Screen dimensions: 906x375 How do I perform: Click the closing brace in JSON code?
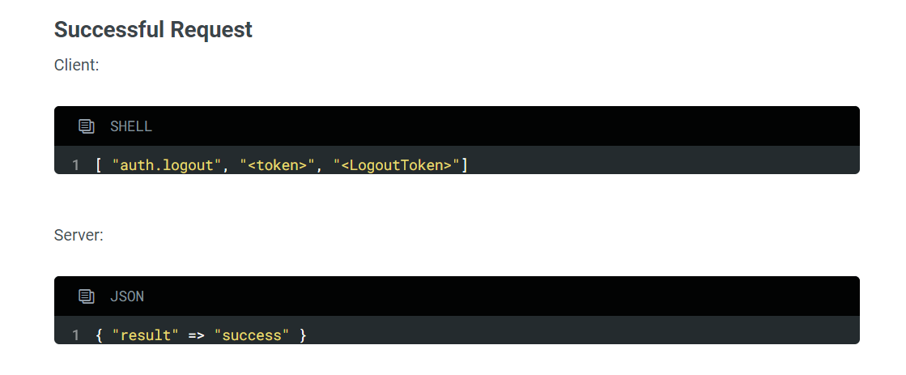pyautogui.click(x=303, y=335)
